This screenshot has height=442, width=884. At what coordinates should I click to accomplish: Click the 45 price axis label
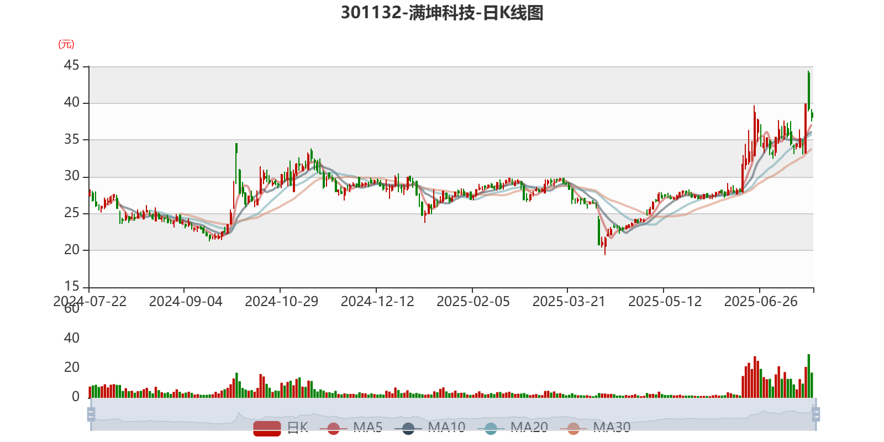[71, 66]
